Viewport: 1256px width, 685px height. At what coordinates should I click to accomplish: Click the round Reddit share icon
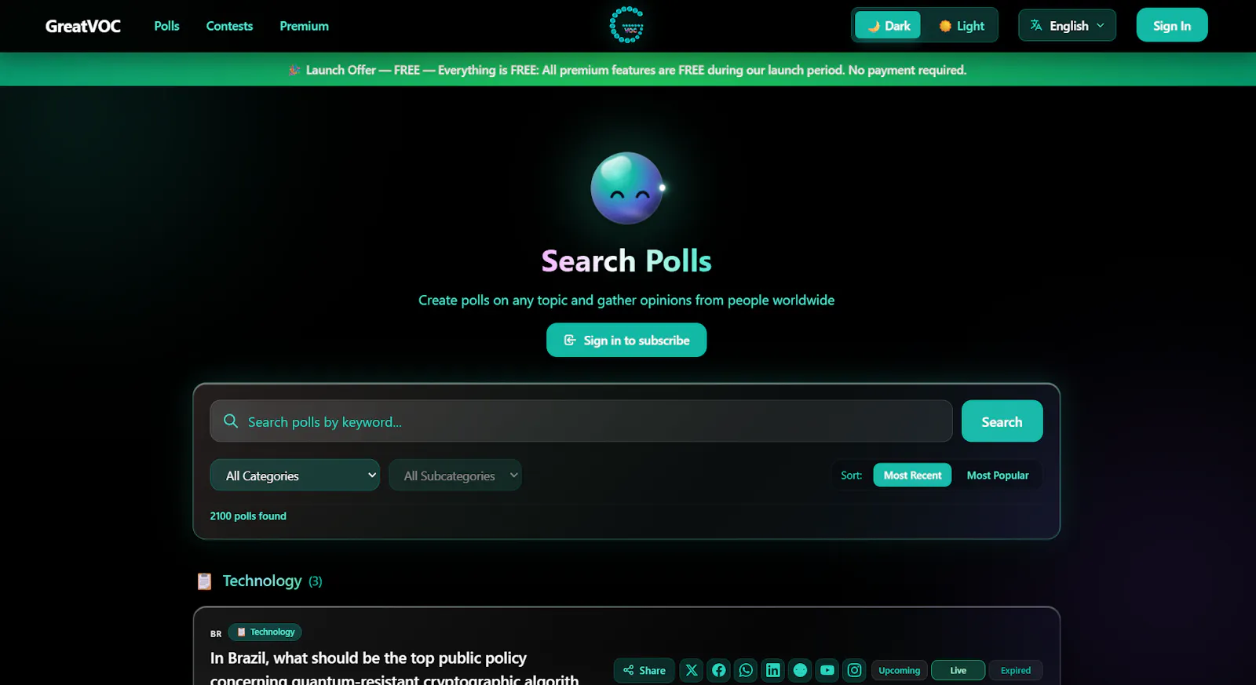pyautogui.click(x=800, y=670)
